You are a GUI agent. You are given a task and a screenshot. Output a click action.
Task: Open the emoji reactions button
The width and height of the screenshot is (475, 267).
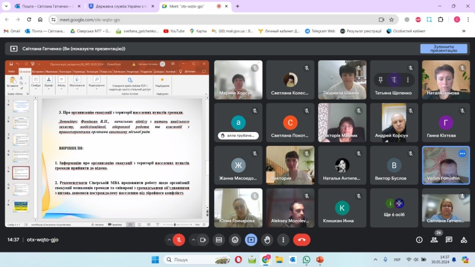click(x=235, y=240)
